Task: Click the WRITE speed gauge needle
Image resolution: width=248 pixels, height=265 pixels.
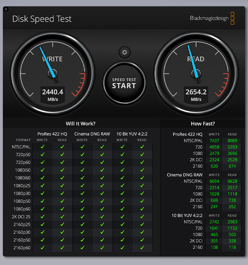Action: [x=48, y=64]
